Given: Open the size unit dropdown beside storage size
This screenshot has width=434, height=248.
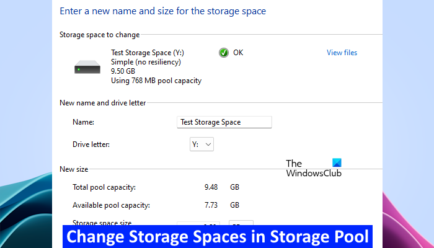Looking at the screenshot, I should pos(241,224).
